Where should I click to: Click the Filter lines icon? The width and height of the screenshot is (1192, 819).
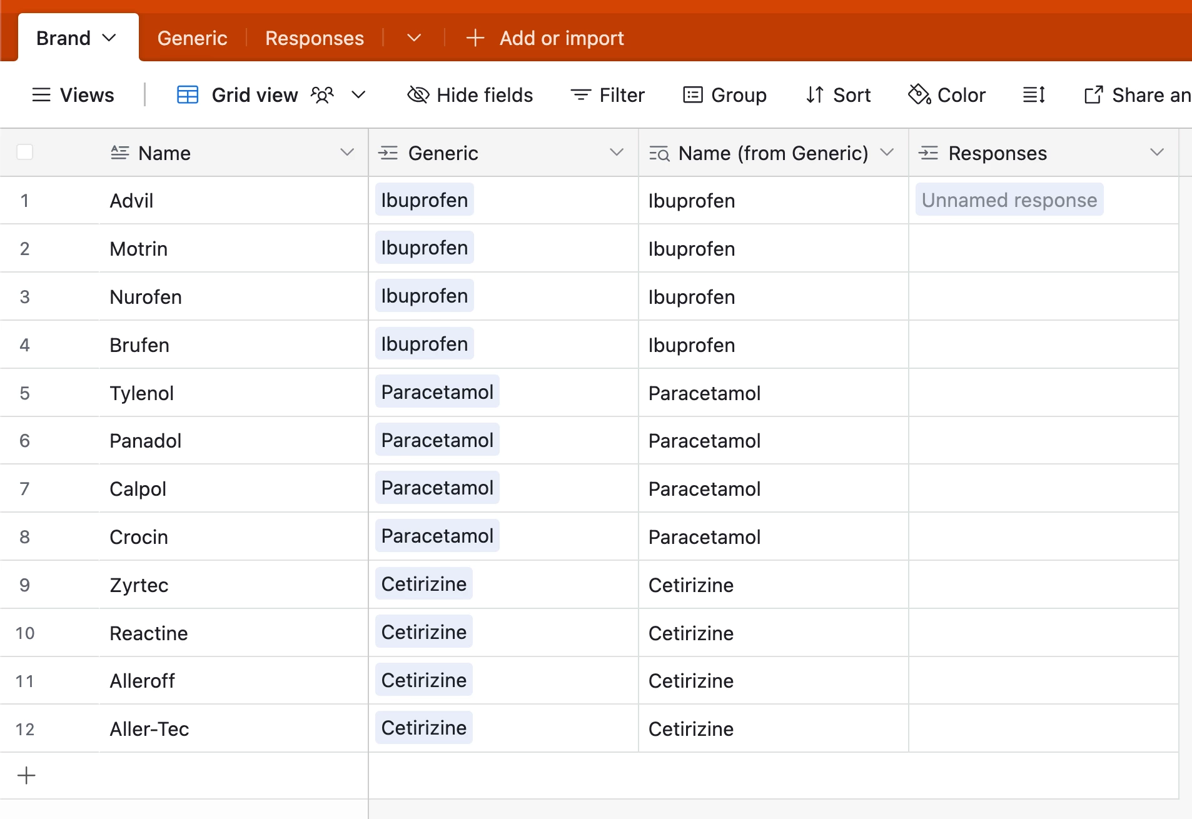pos(581,95)
